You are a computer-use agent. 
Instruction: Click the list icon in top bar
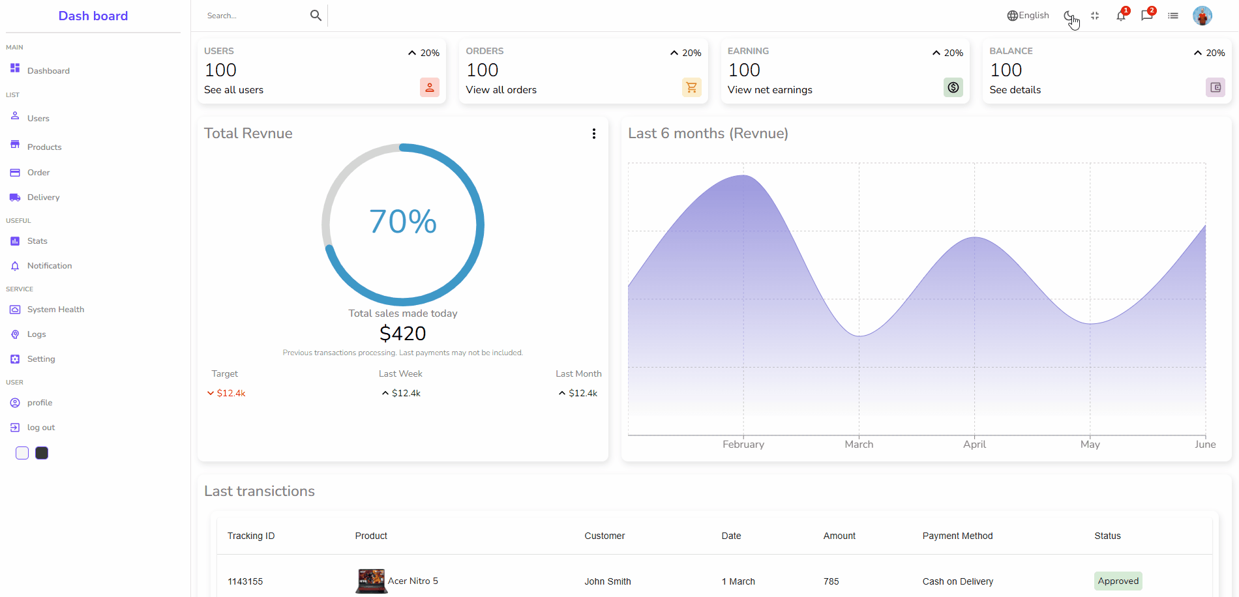(x=1173, y=16)
